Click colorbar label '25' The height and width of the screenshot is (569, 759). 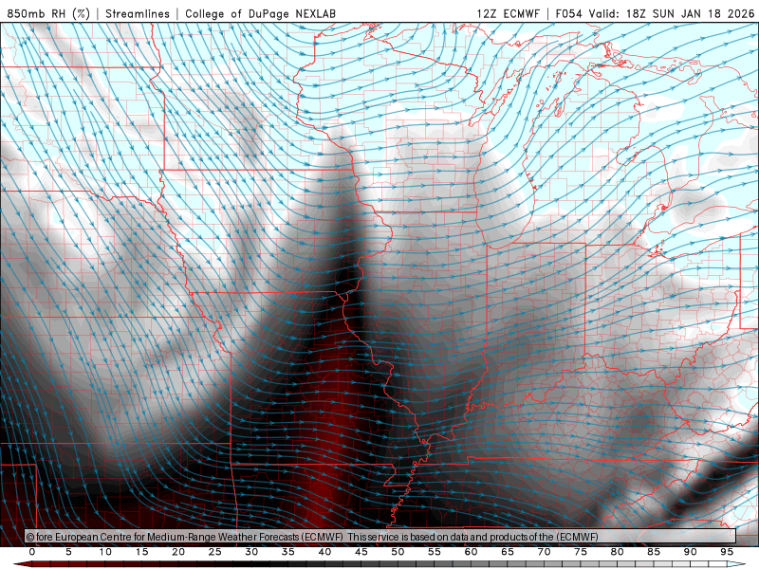(x=215, y=552)
